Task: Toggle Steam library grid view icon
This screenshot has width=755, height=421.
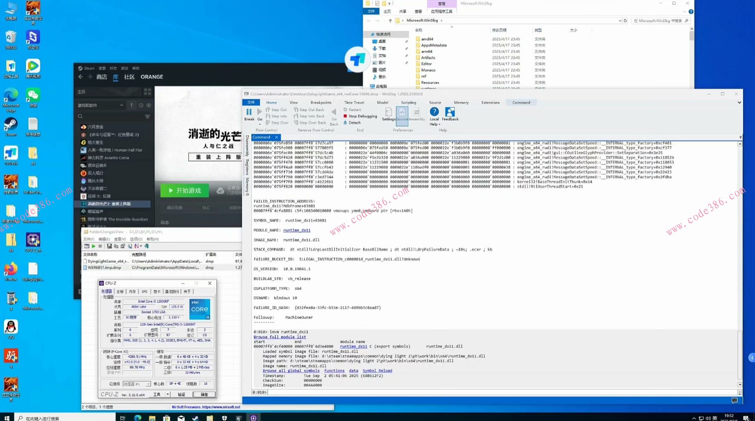Action: (147, 92)
